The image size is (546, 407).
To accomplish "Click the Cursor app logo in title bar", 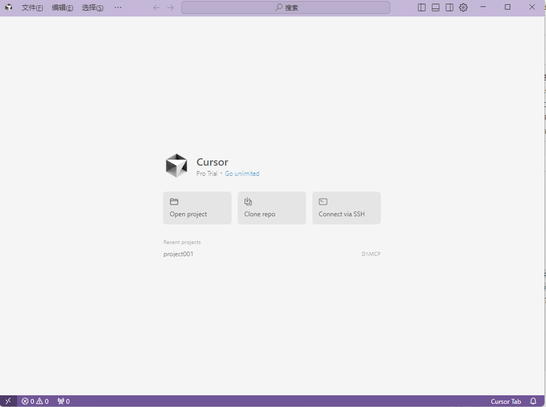I will click(x=9, y=7).
